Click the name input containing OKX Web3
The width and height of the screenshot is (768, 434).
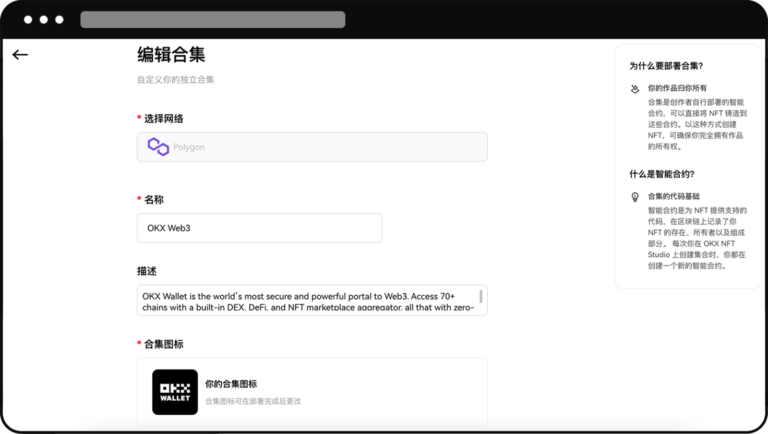259,228
